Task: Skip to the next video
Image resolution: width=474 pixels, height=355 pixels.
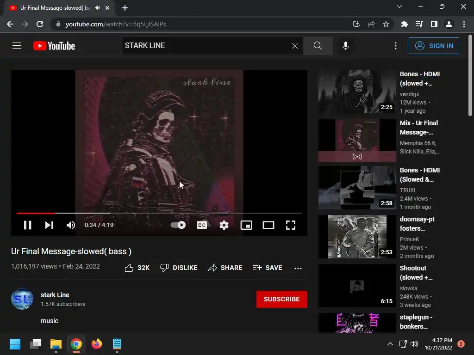Action: point(49,225)
